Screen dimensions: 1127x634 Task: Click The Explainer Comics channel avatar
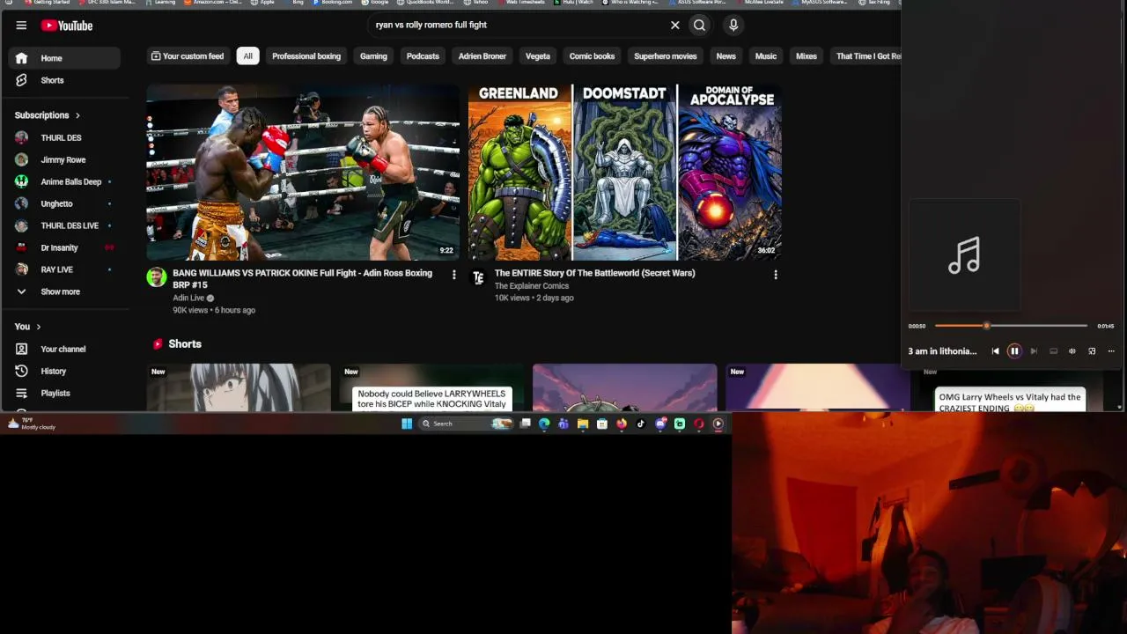(478, 277)
